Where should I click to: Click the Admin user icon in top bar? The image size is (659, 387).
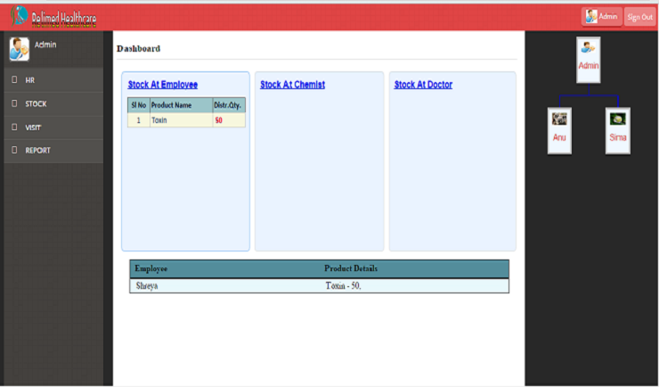(591, 16)
